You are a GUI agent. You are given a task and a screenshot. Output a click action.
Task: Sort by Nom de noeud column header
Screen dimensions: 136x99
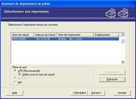click(22, 35)
